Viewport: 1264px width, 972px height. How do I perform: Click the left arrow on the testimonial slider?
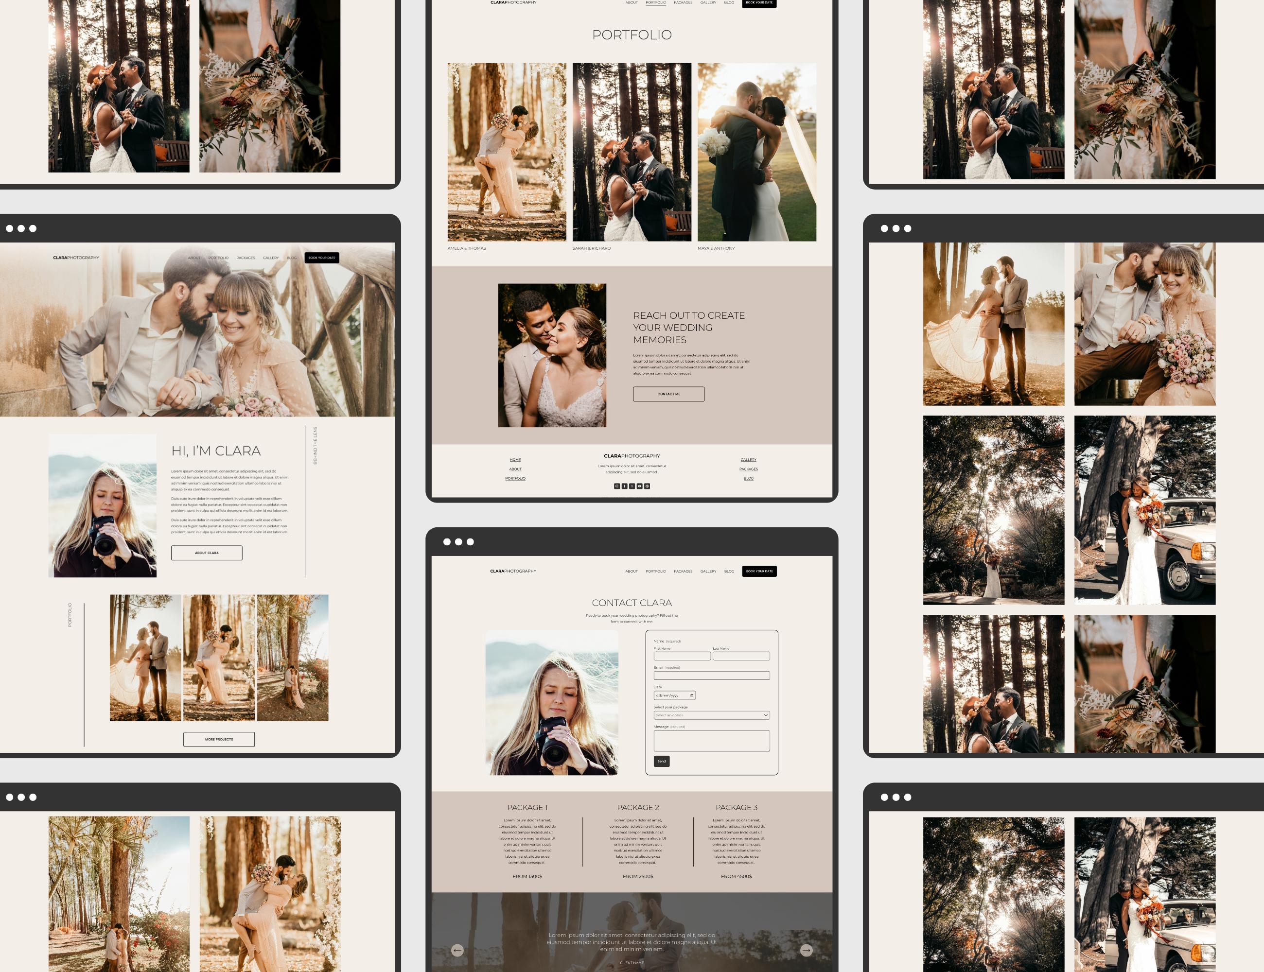[x=457, y=950]
